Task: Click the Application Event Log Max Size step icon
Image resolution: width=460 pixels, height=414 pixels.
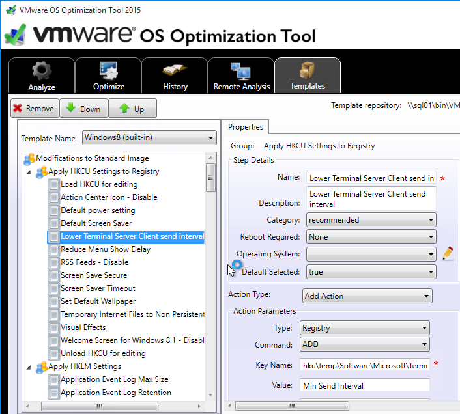Action: click(x=53, y=380)
